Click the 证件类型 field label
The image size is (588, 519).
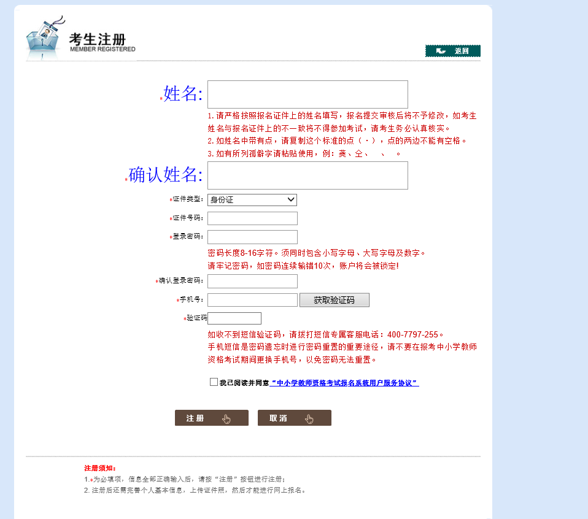coord(187,199)
